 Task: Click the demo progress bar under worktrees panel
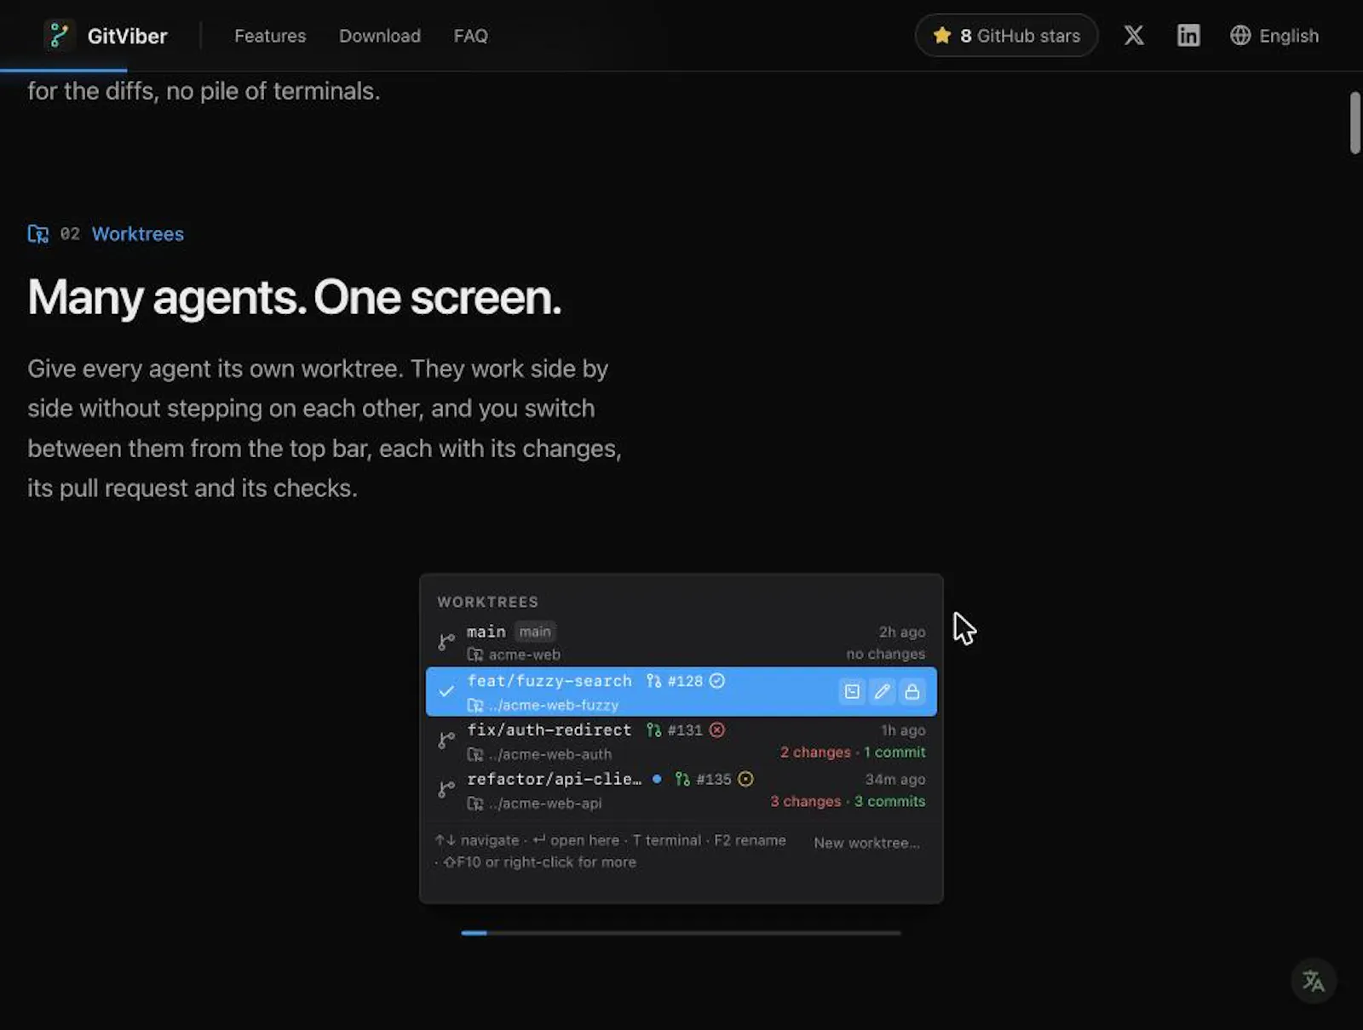click(x=681, y=933)
